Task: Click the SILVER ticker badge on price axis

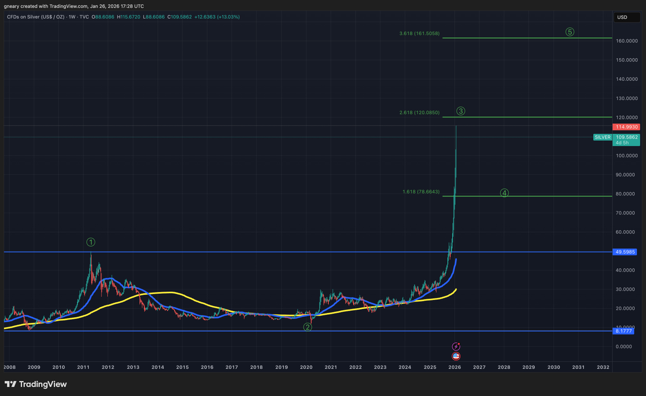Action: 602,137
